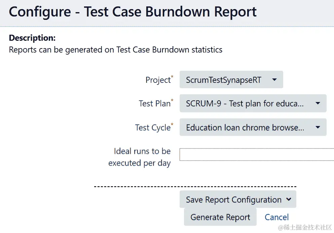Click the caret arrow in the Project dropdown

coord(274,80)
